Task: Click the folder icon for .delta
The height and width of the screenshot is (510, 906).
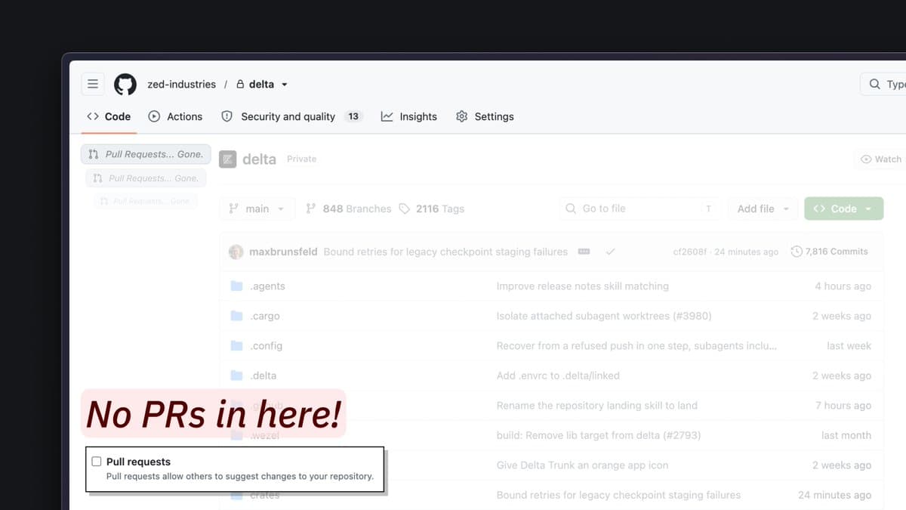Action: pyautogui.click(x=236, y=376)
